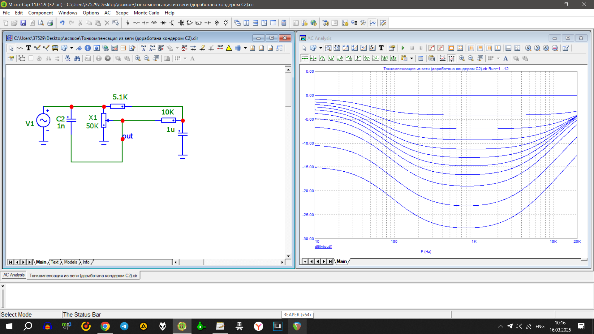Open the Monte Carlo menu
Screen dimensions: 594x334
146,13
